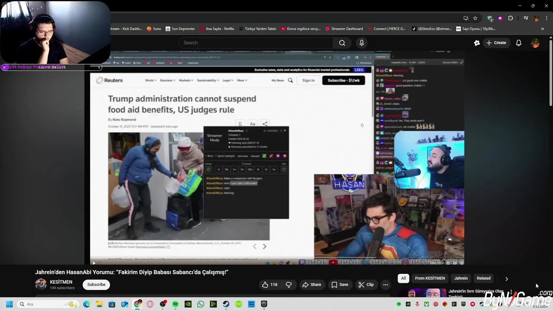Screen dimensions: 553x311
Task: Subscribe to the KESİTMEN channel
Action: pyautogui.click(x=96, y=285)
